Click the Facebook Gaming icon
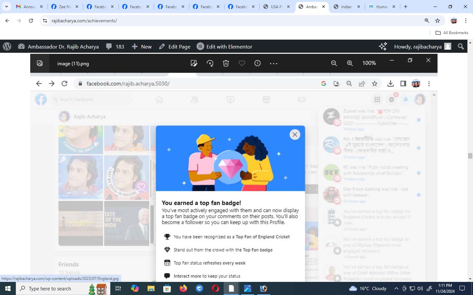Screen dimensions: 473x295 302,99
